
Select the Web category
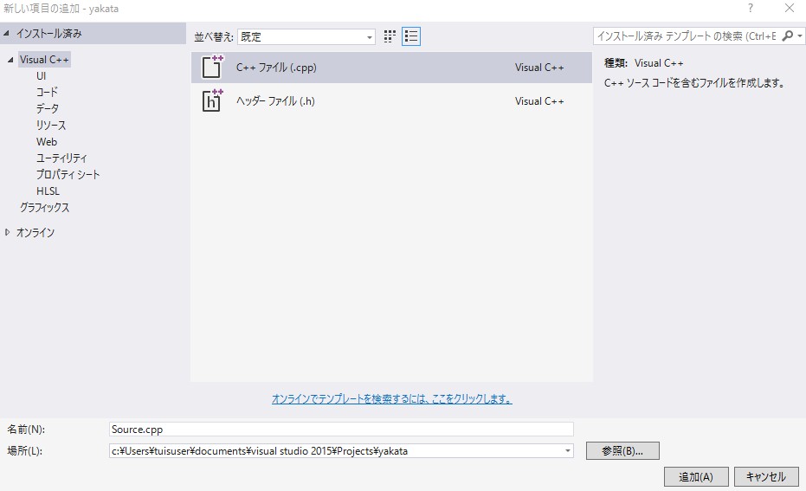(x=47, y=142)
